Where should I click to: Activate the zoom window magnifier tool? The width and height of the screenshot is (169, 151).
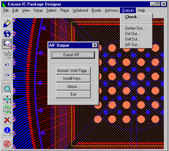pos(7,44)
